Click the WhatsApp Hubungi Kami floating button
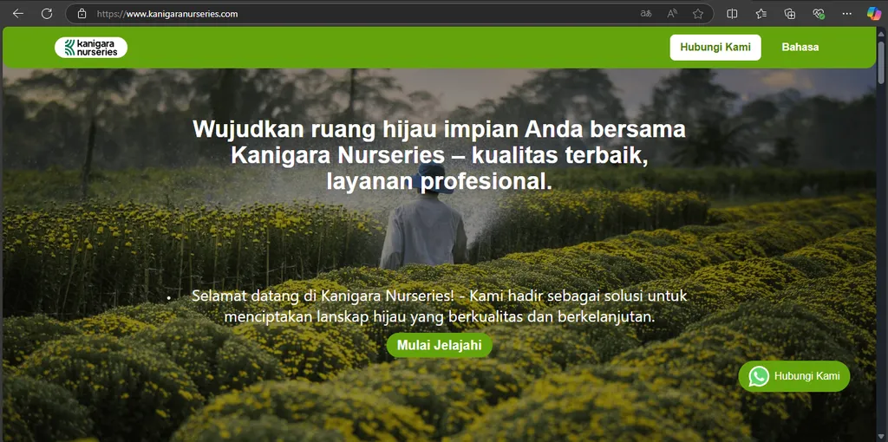888x442 pixels. 794,376
